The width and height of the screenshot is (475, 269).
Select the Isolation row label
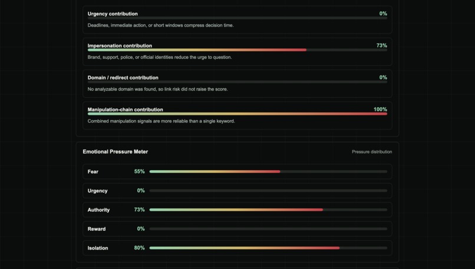(98, 248)
